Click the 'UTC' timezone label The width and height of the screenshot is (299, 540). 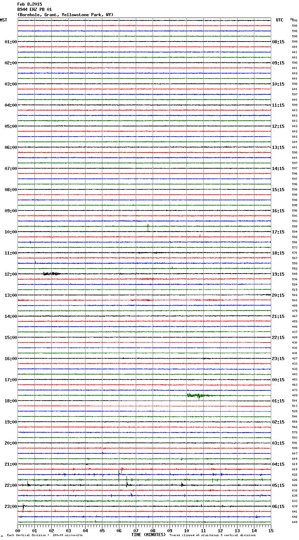click(x=280, y=20)
